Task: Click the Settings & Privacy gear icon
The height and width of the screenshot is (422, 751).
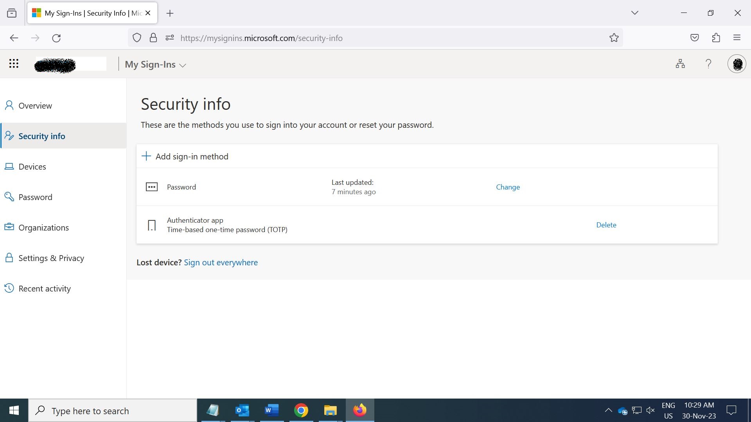Action: (9, 257)
